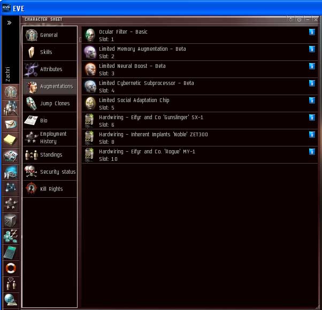Select Limited Social Adaptation Chip text
The image size is (322, 310).
click(x=134, y=100)
